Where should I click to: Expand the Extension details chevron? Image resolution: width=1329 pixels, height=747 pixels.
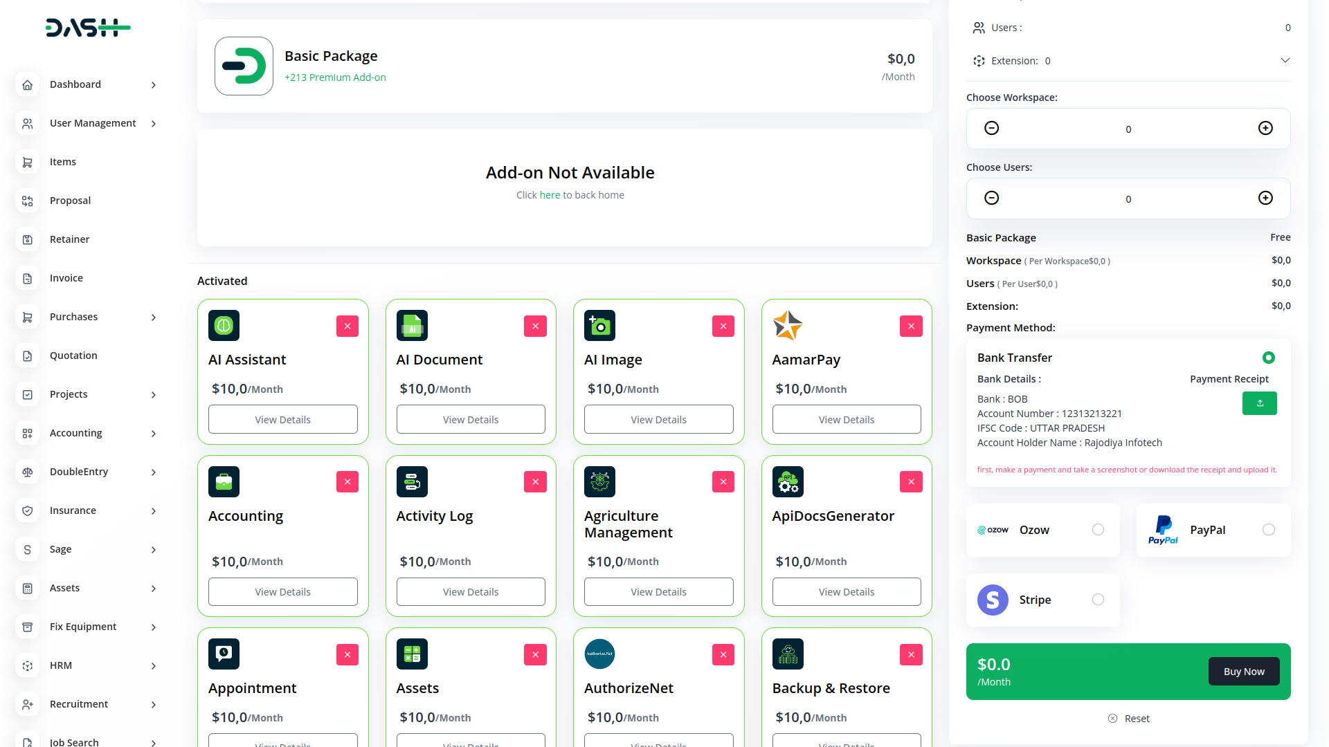(1285, 60)
